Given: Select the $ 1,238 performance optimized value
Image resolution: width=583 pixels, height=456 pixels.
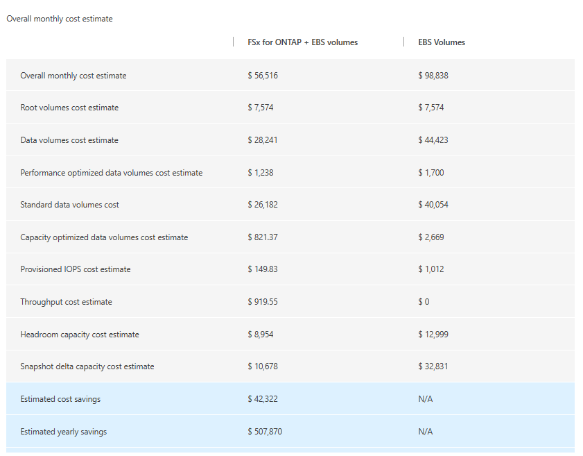Looking at the screenshot, I should pyautogui.click(x=261, y=173).
